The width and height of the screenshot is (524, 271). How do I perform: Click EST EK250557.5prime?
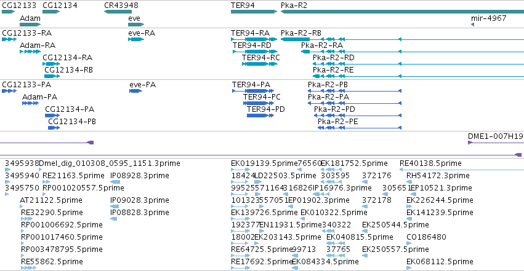pyautogui.click(x=395, y=249)
